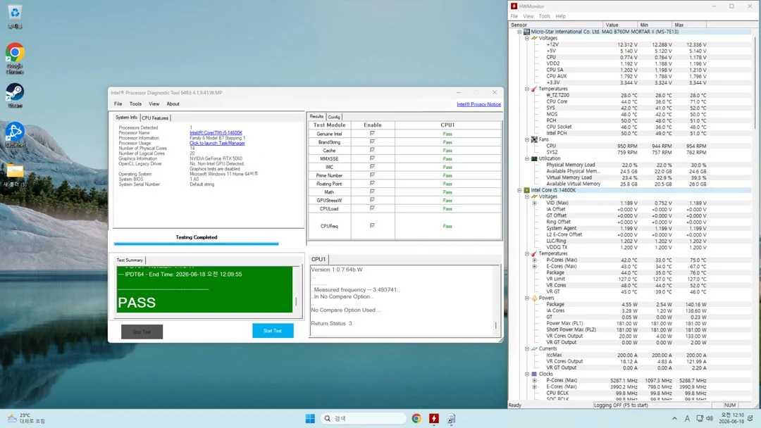The image size is (761, 428).
Task: Open the Battle.net desktop icon
Action: click(15, 134)
